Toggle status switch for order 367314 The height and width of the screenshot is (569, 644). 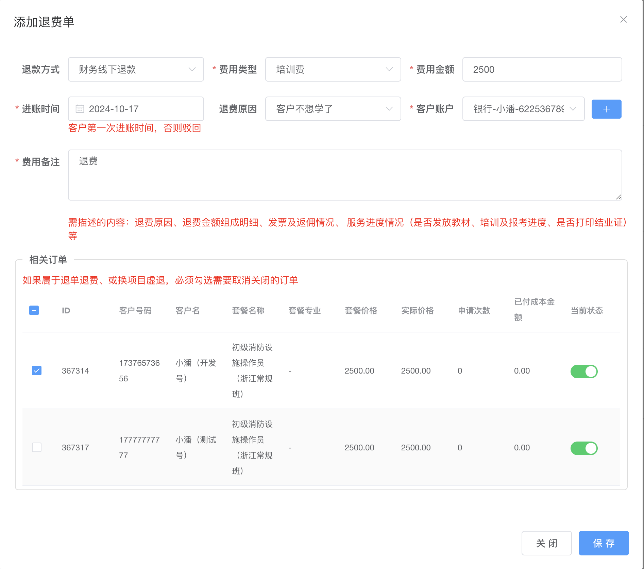coord(584,371)
